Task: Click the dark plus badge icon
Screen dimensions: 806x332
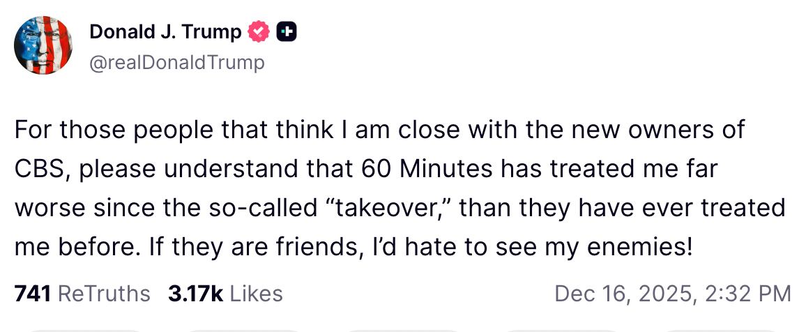Action: [x=287, y=32]
